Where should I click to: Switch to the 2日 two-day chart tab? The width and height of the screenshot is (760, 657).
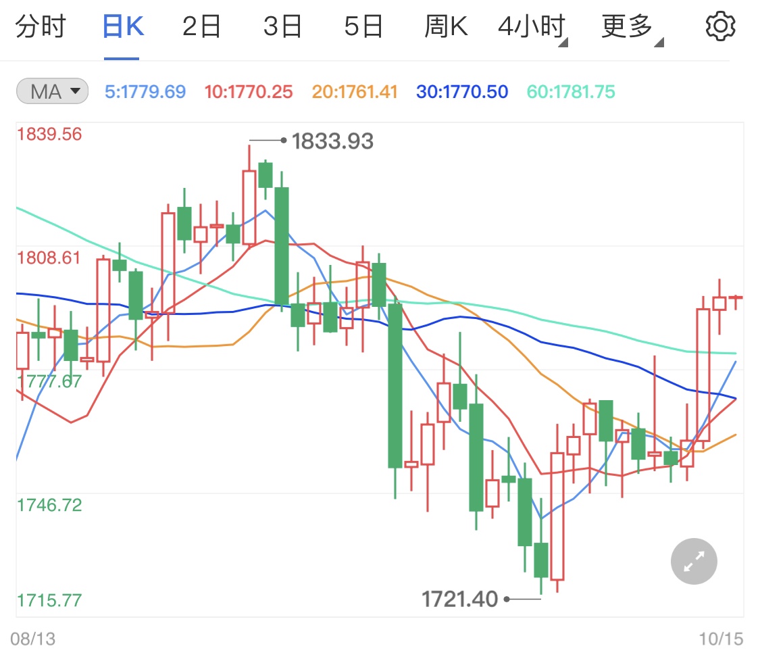pyautogui.click(x=201, y=26)
